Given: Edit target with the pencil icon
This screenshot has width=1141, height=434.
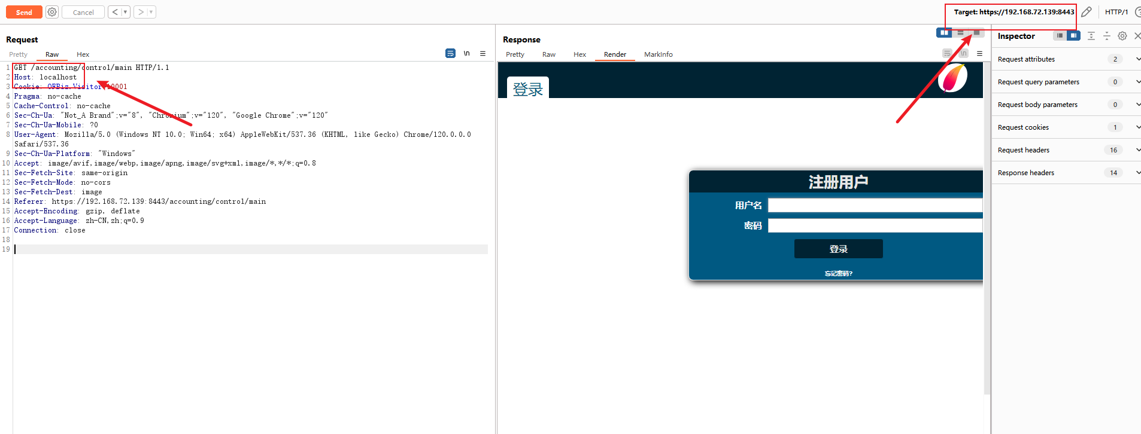Looking at the screenshot, I should (1087, 12).
